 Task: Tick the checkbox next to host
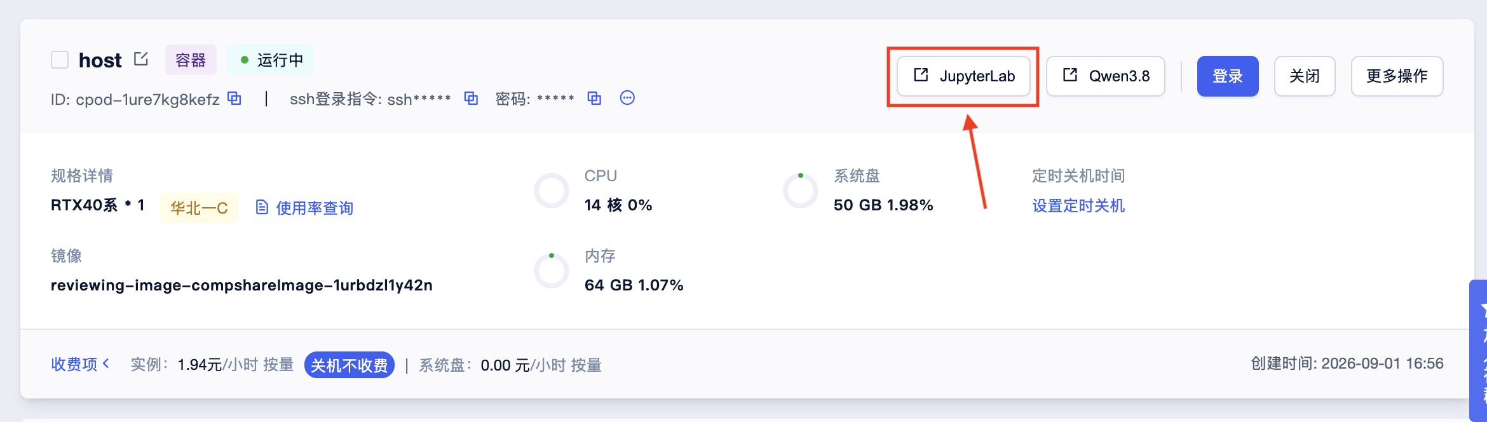(60, 60)
